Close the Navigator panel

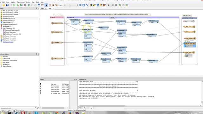coord(38,8)
